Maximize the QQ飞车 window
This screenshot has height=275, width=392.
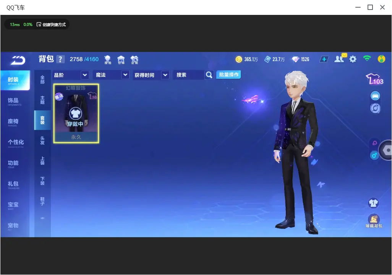[370, 8]
